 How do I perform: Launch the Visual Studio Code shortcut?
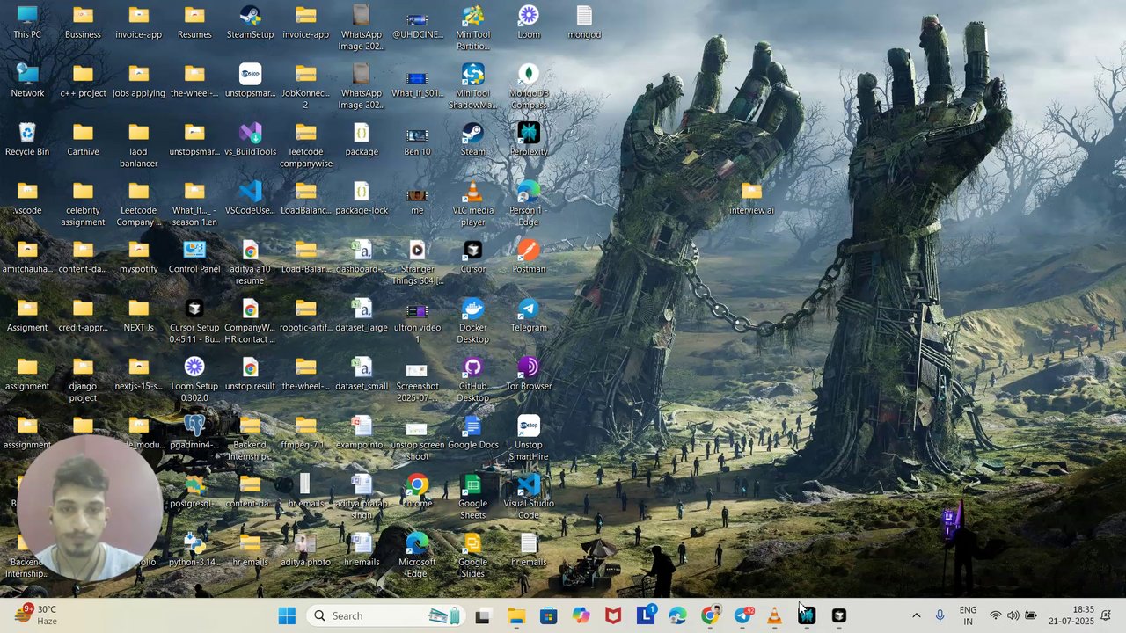pos(529,497)
